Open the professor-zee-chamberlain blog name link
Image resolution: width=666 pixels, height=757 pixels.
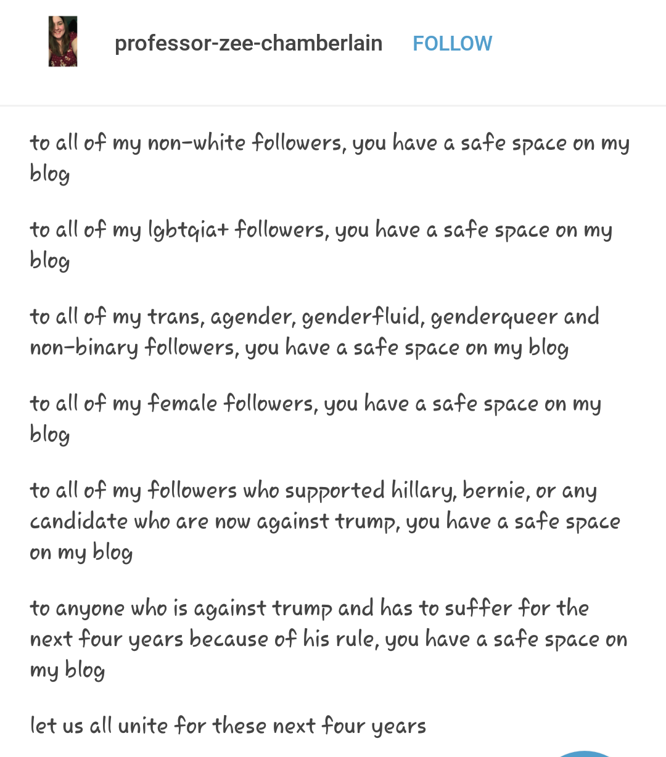click(249, 43)
